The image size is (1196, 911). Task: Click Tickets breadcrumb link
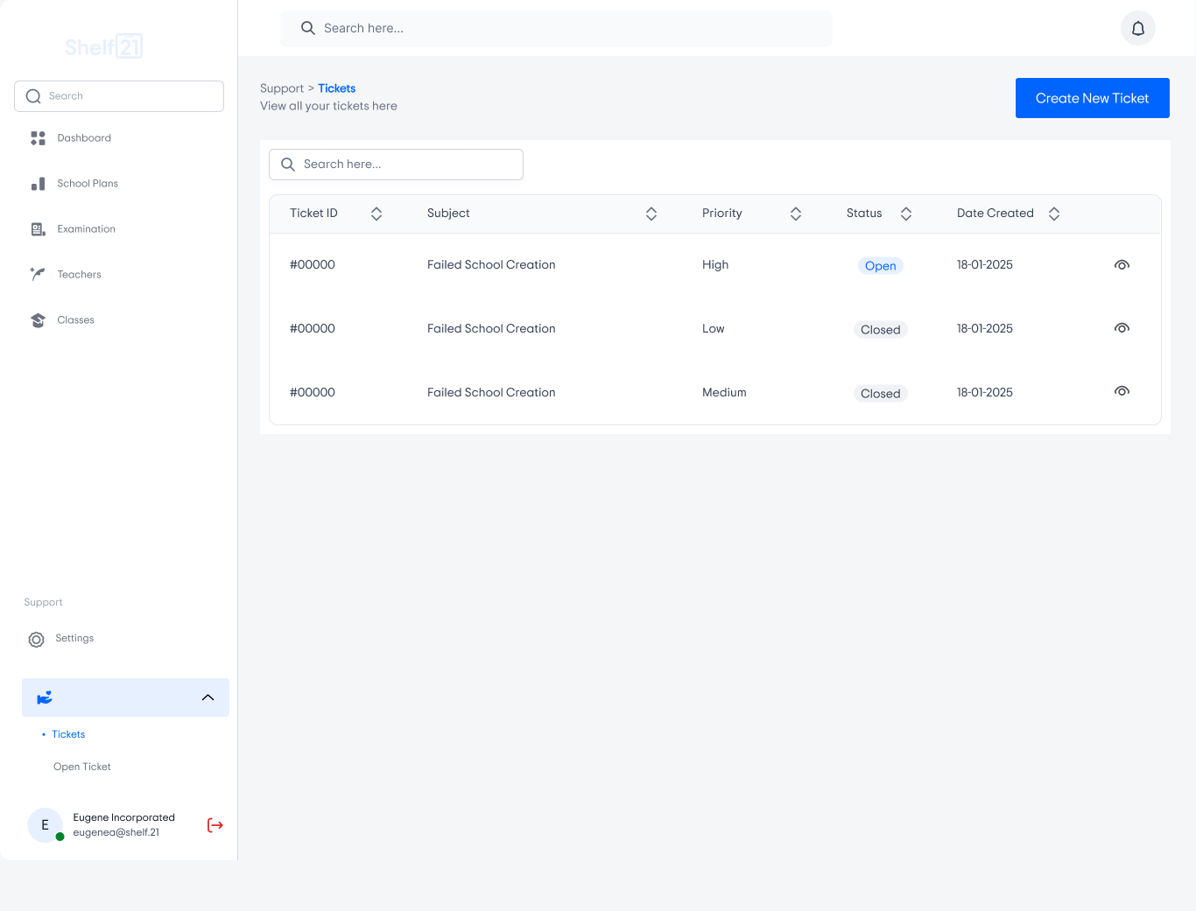[x=337, y=88]
